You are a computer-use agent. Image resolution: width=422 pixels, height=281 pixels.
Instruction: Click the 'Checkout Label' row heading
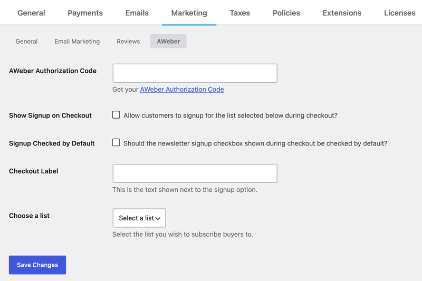[x=34, y=171]
